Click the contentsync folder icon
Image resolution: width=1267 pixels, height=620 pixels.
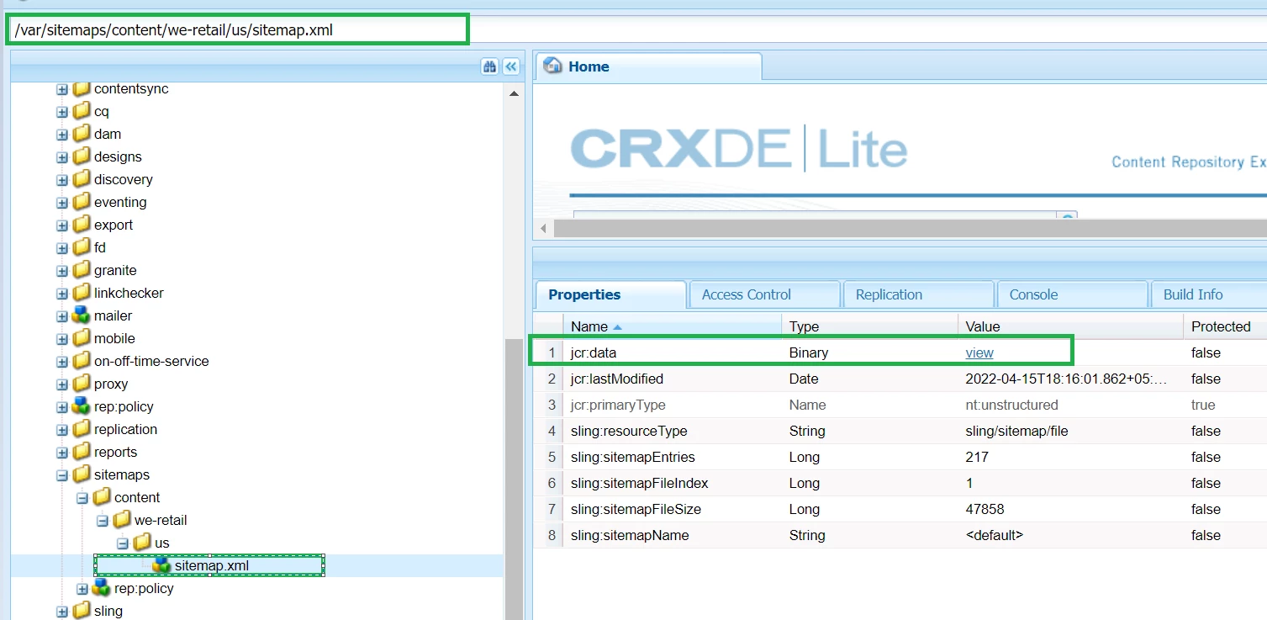pyautogui.click(x=81, y=88)
